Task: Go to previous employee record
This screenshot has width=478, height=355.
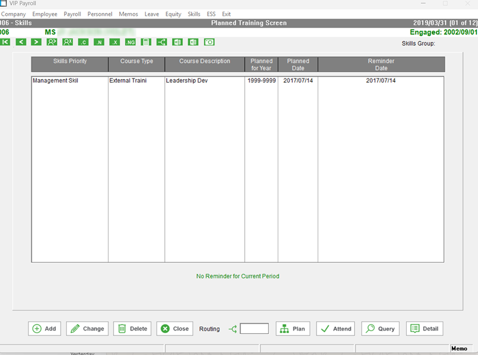Action: (x=21, y=42)
